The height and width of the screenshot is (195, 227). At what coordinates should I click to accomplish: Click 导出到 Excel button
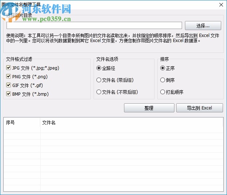coord(199,108)
